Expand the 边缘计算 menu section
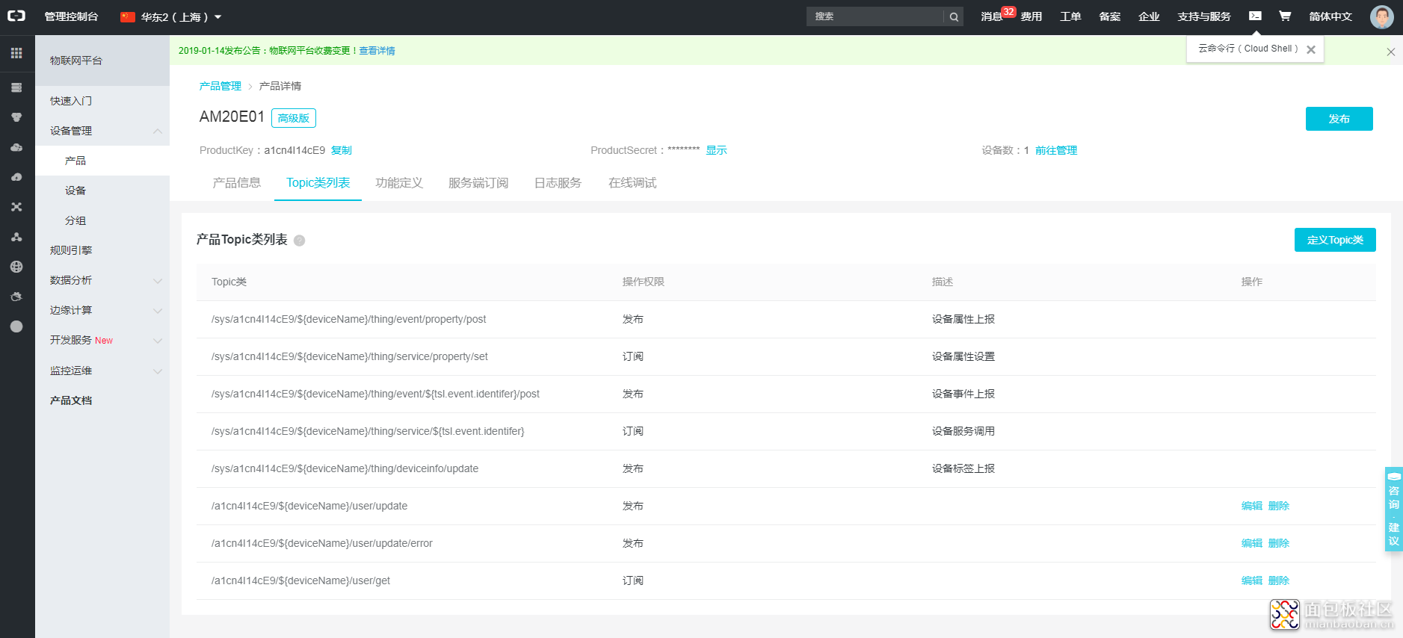1403x638 pixels. click(158, 310)
